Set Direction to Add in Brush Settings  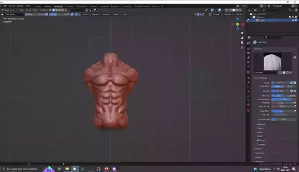277,96
